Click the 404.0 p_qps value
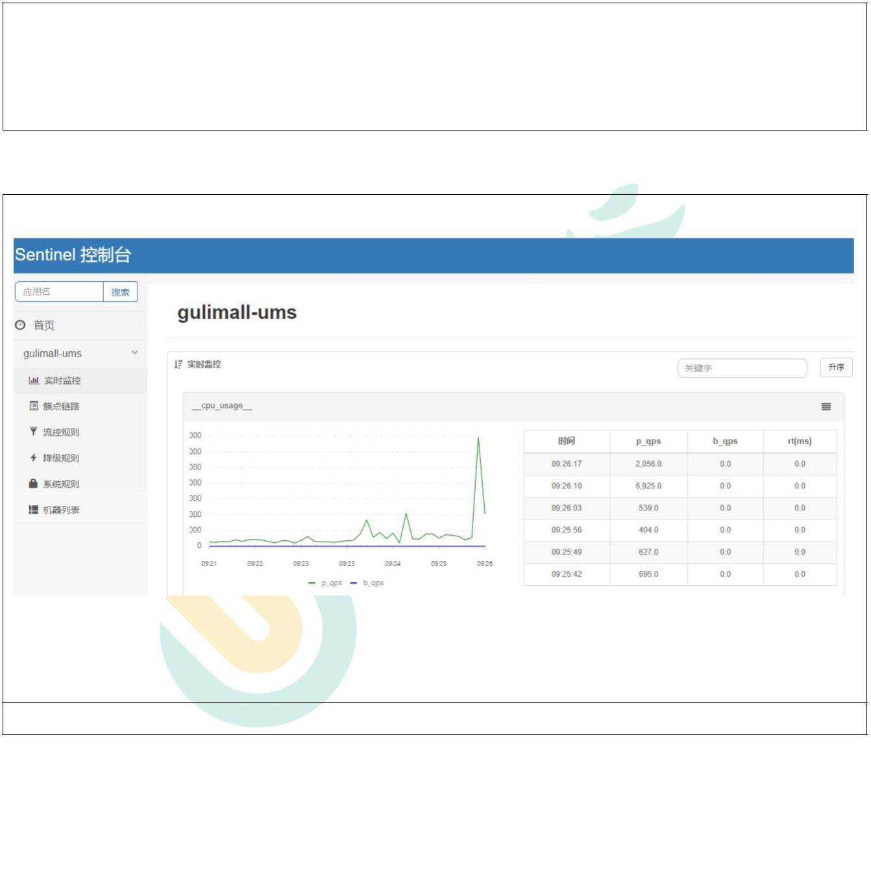Screen dimensions: 871x874 pos(648,530)
